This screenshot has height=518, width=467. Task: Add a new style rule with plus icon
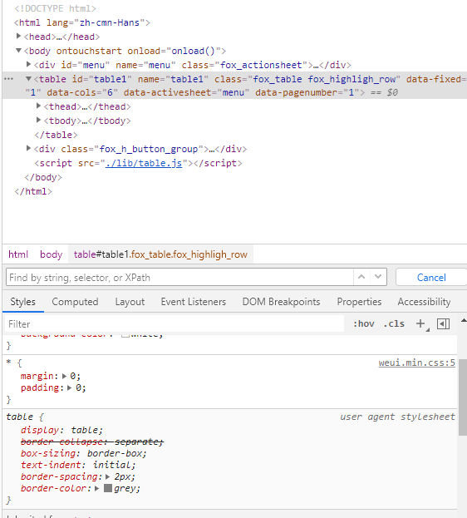[x=420, y=323]
